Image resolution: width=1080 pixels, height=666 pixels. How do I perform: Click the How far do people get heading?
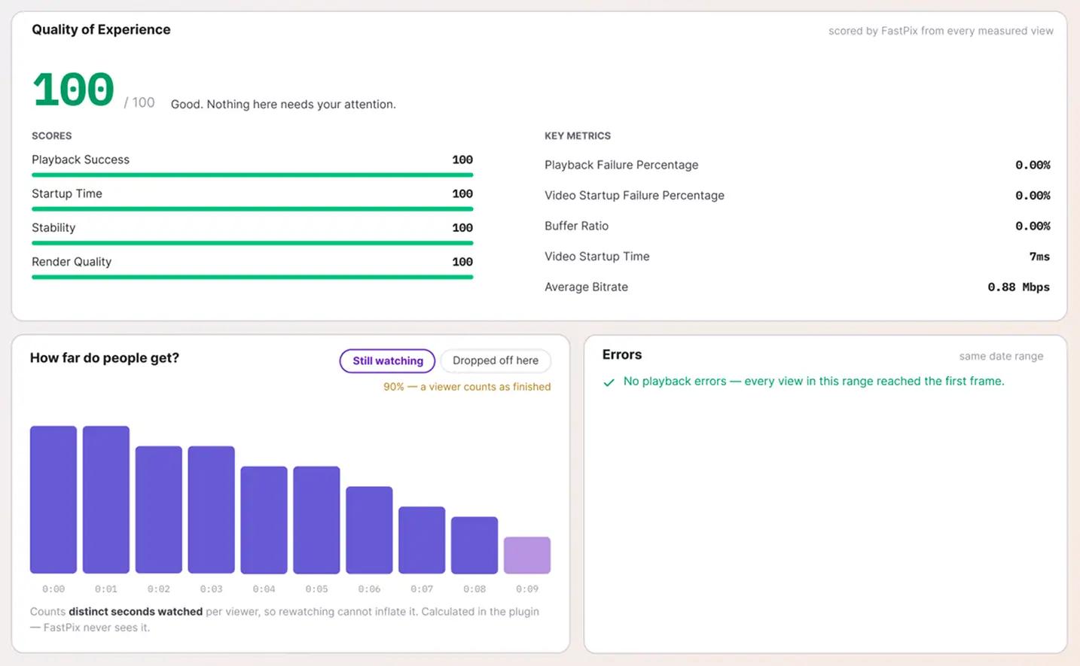coord(105,358)
